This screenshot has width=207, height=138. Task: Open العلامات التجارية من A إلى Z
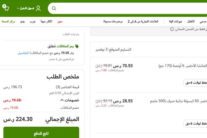(143, 21)
